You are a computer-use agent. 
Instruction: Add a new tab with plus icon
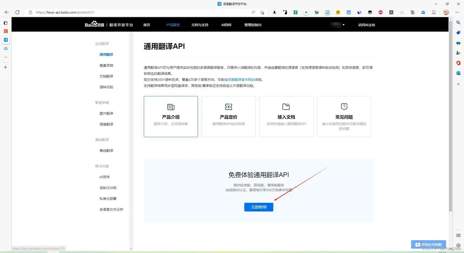point(5,67)
